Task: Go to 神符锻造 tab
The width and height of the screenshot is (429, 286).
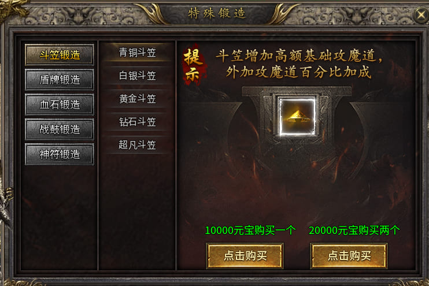Action: [60, 154]
